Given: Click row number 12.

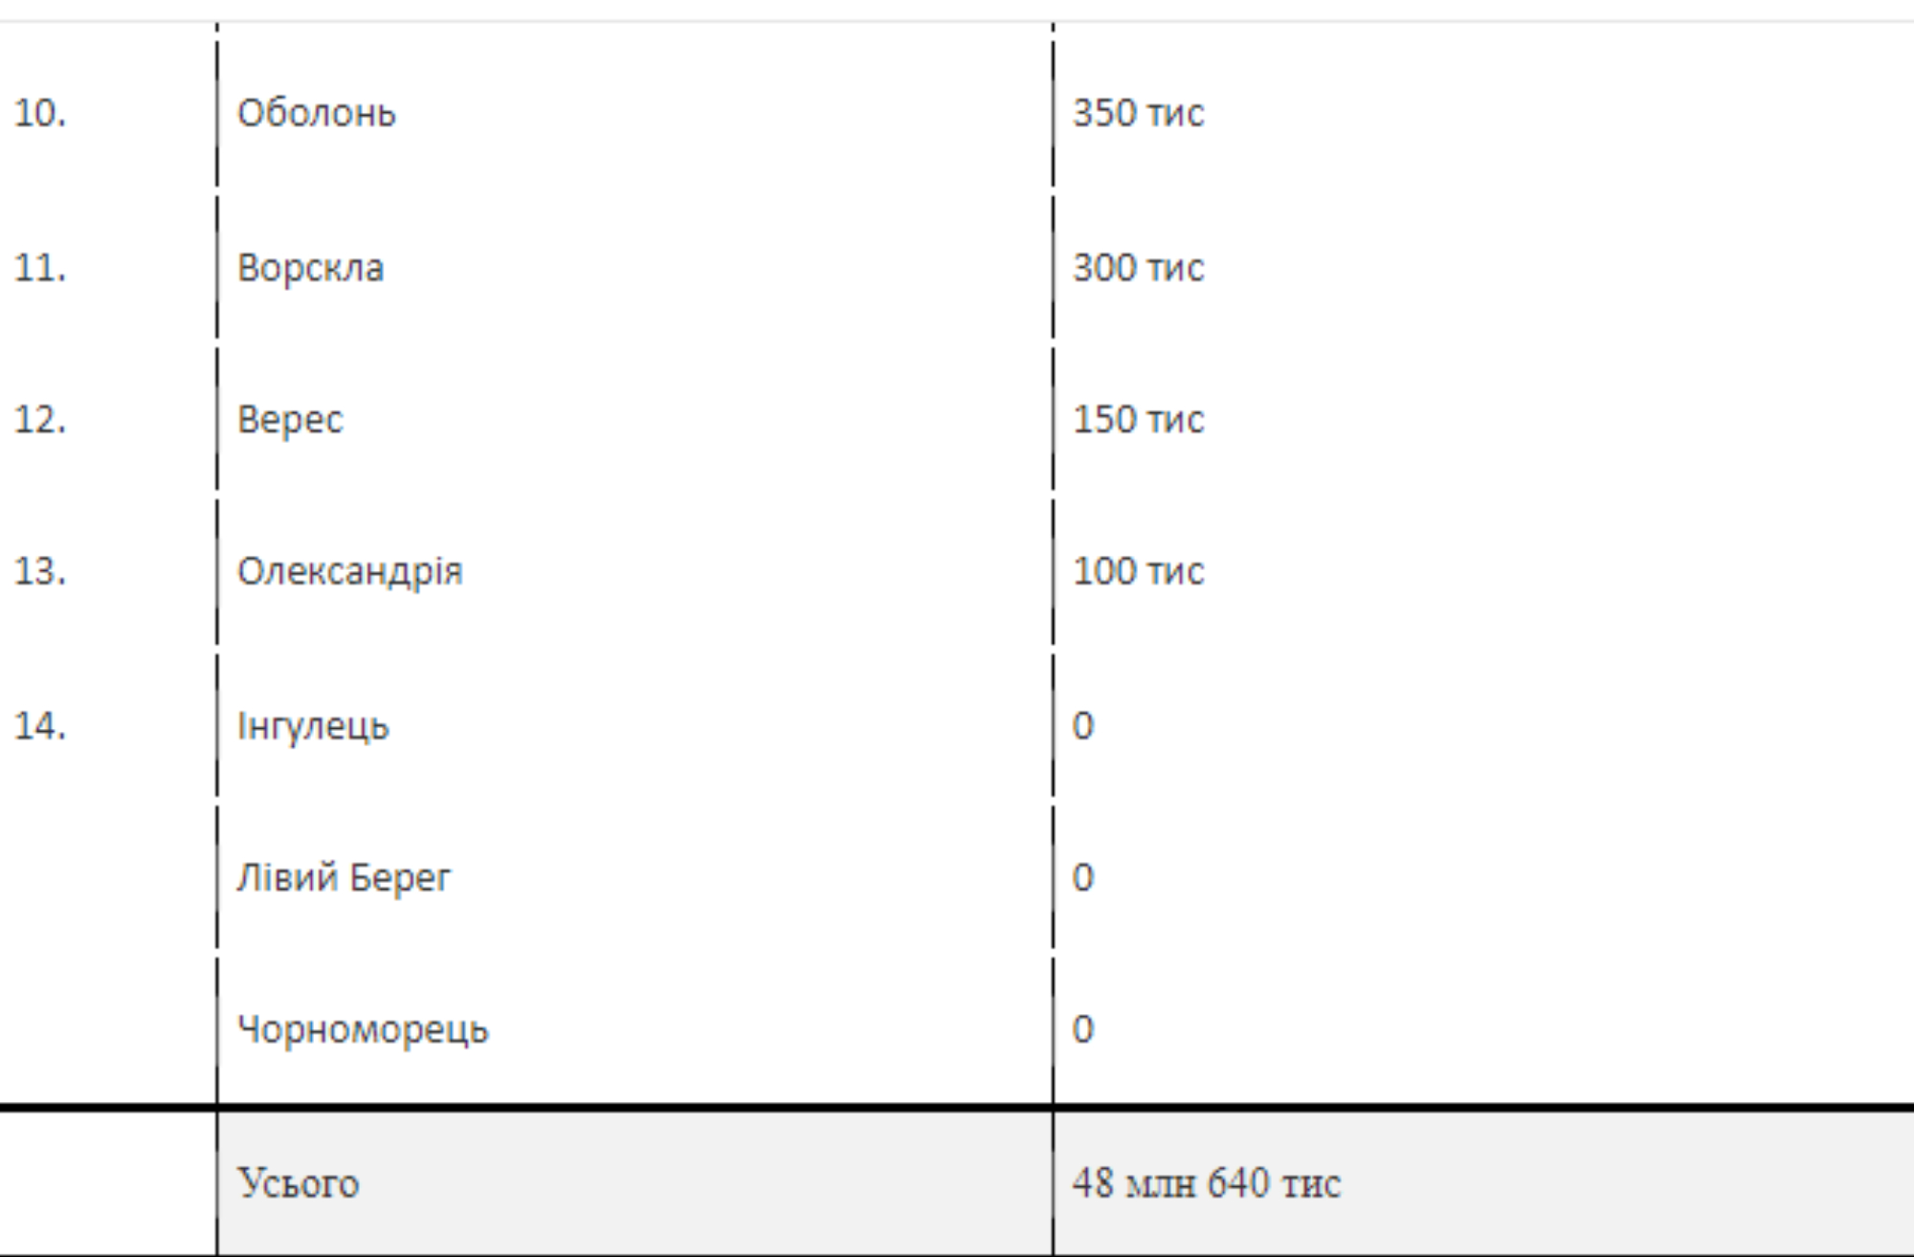Looking at the screenshot, I should tap(40, 420).
